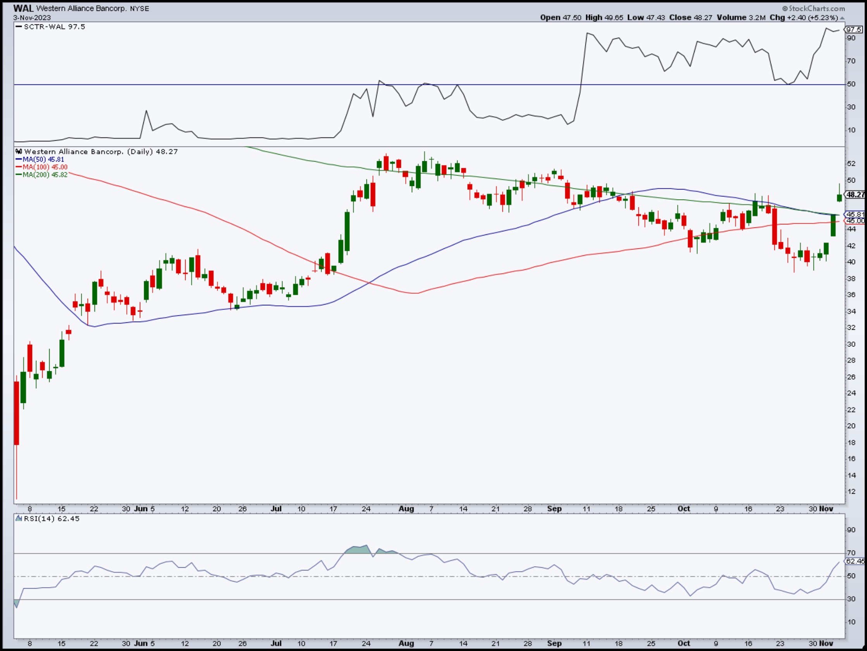Click the MA(200) 45.82 legend label

point(44,175)
